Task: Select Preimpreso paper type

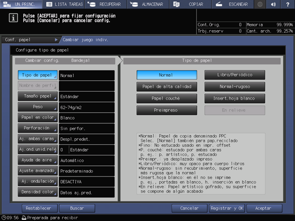Action: click(x=167, y=110)
